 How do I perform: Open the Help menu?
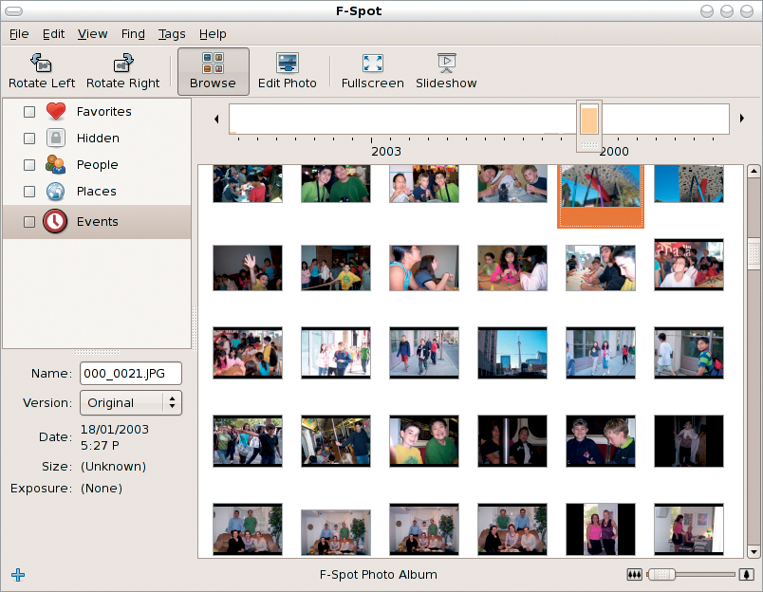pos(213,34)
